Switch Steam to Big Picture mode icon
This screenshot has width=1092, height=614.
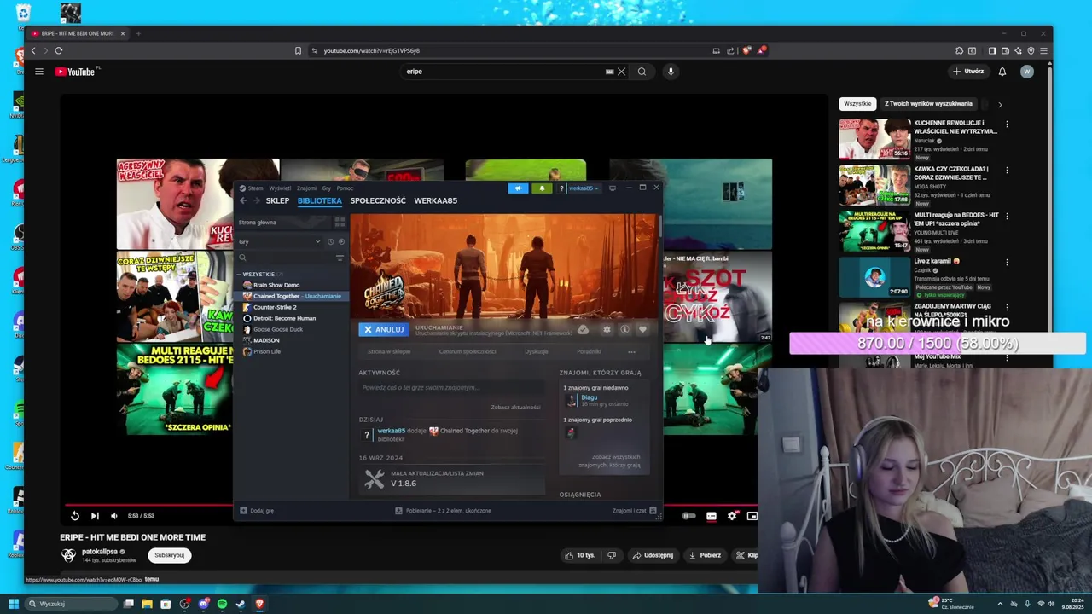pos(612,188)
